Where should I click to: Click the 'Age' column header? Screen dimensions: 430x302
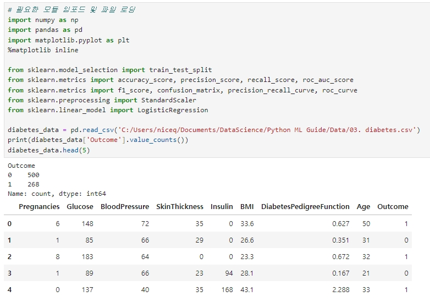tap(363, 206)
